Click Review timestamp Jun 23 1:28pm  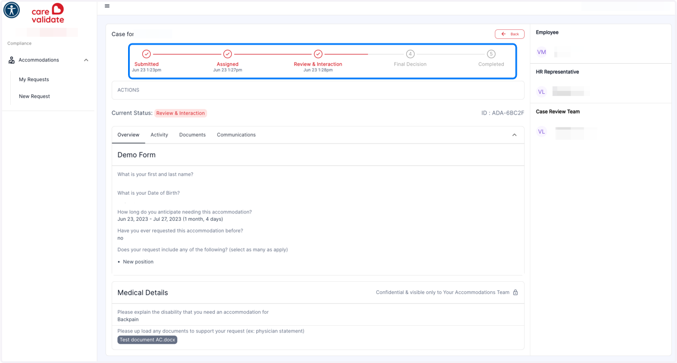pyautogui.click(x=318, y=70)
